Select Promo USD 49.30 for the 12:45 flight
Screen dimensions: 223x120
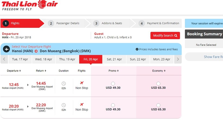[113, 84]
